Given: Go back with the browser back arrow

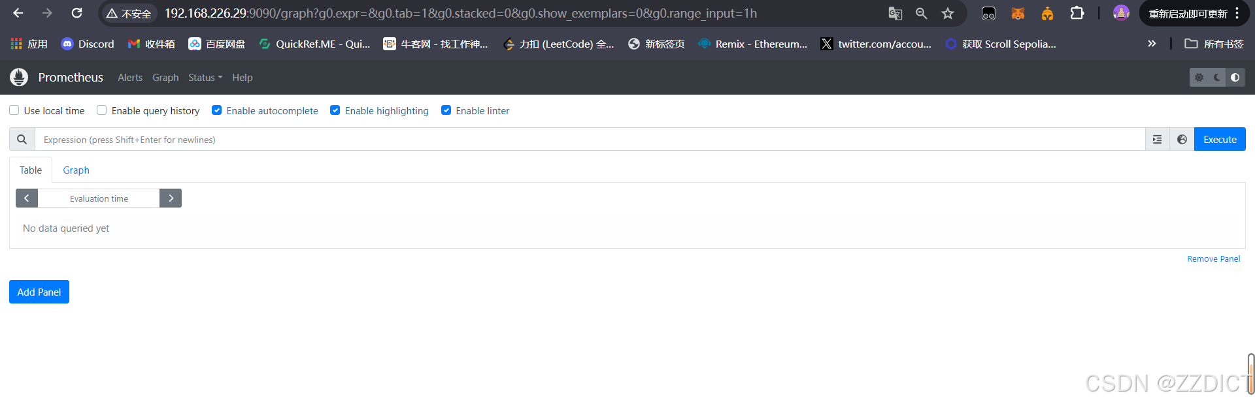Looking at the screenshot, I should click(x=18, y=13).
